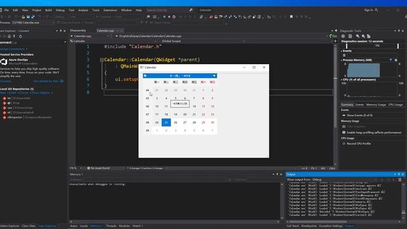The width and height of the screenshot is (407, 229).
Task: Click the Save file toolbar icon
Action: tap(28, 17)
